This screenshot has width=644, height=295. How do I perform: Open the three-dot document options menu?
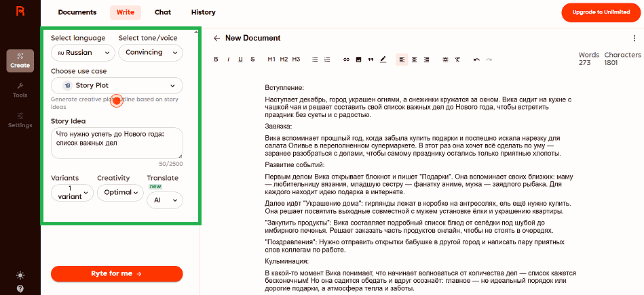[634, 39]
